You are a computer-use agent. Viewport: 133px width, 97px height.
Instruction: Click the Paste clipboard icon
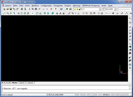pyautogui.click(x=36, y=9)
